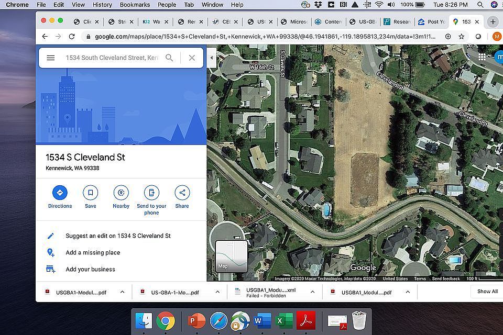
Task: Expand options for failed USGBA1_Modu....xml download
Action: click(x=312, y=292)
